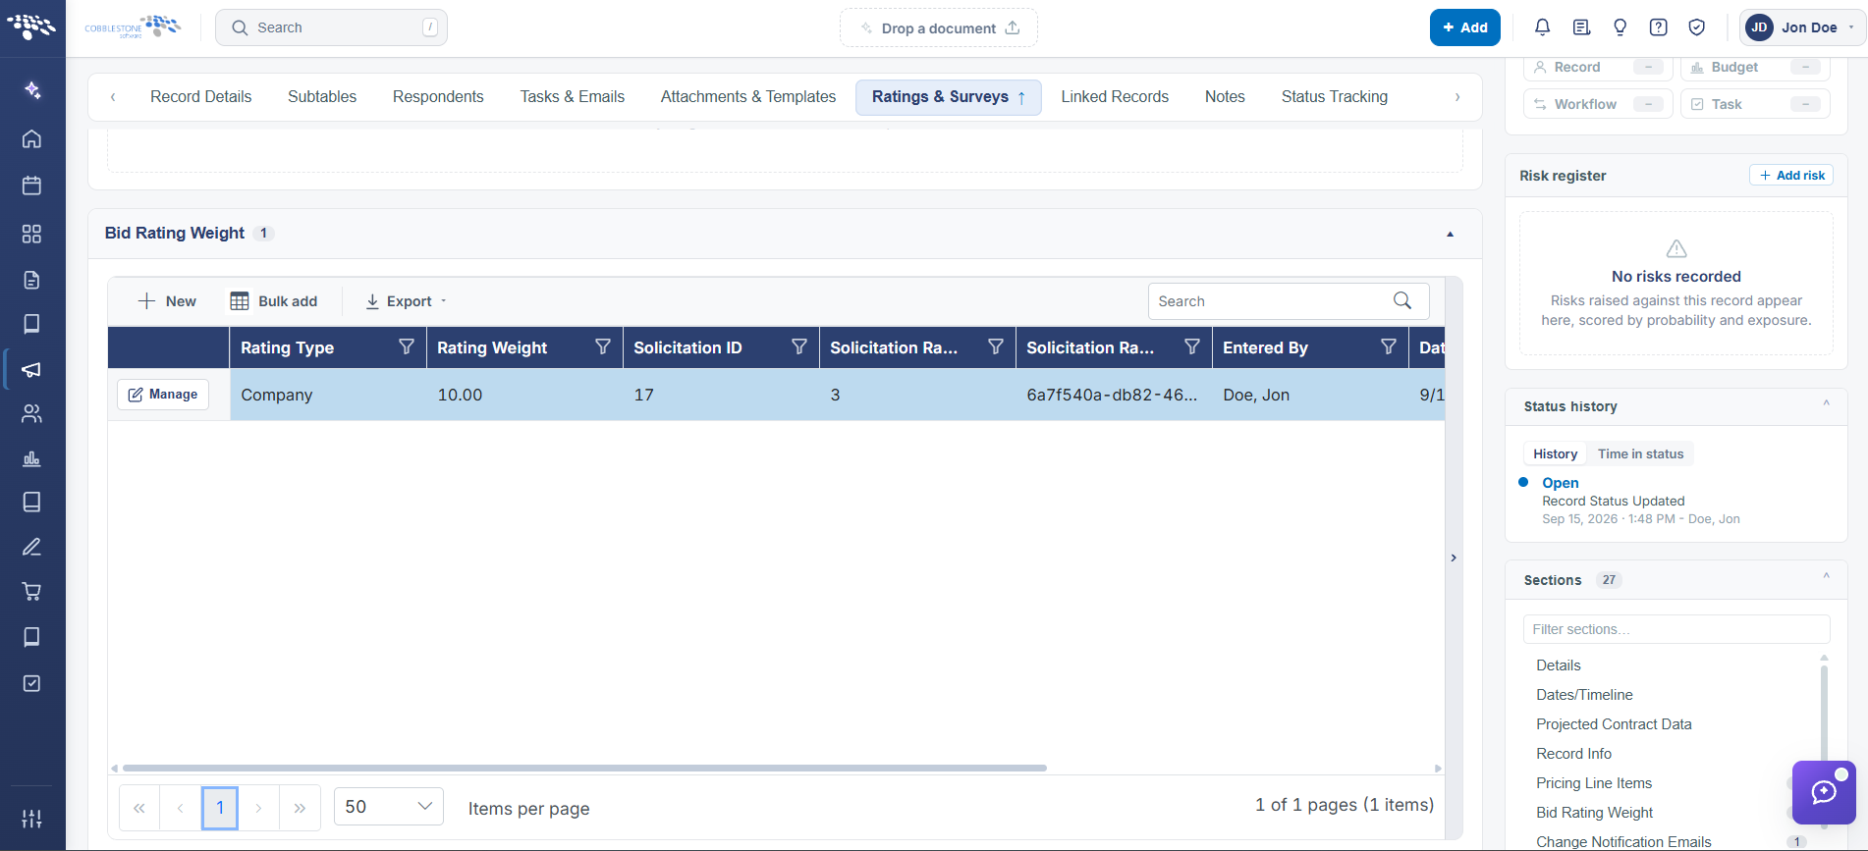Open the chat assistant bubble

tap(1824, 792)
